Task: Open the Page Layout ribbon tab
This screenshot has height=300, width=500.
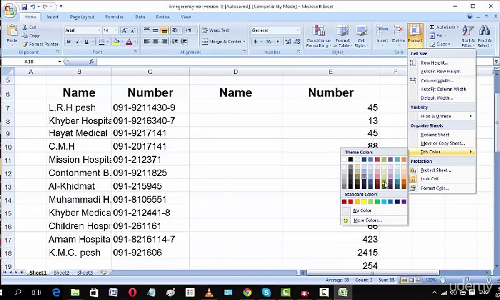Action: (x=82, y=17)
